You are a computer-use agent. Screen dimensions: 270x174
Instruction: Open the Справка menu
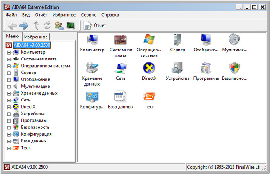tap(110, 15)
